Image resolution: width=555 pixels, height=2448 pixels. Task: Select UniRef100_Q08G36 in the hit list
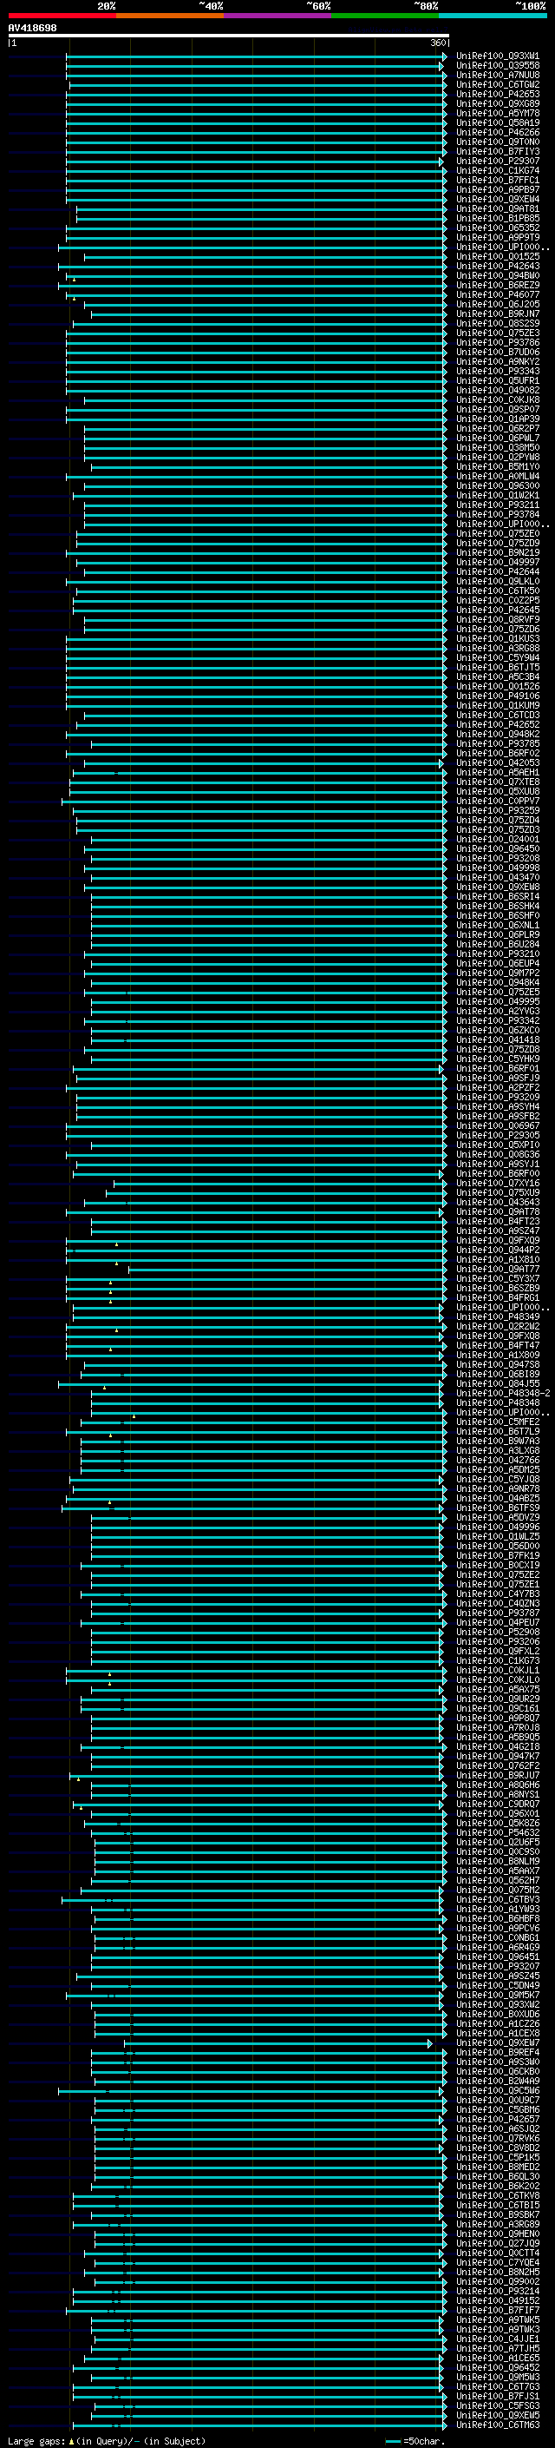(498, 1155)
